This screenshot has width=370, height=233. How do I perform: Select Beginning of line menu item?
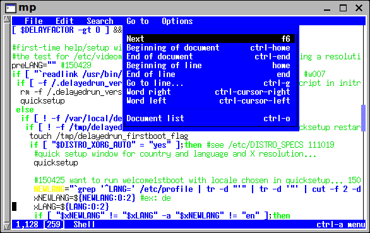pos(210,66)
